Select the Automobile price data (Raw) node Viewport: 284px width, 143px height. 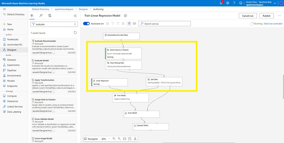point(121,36)
